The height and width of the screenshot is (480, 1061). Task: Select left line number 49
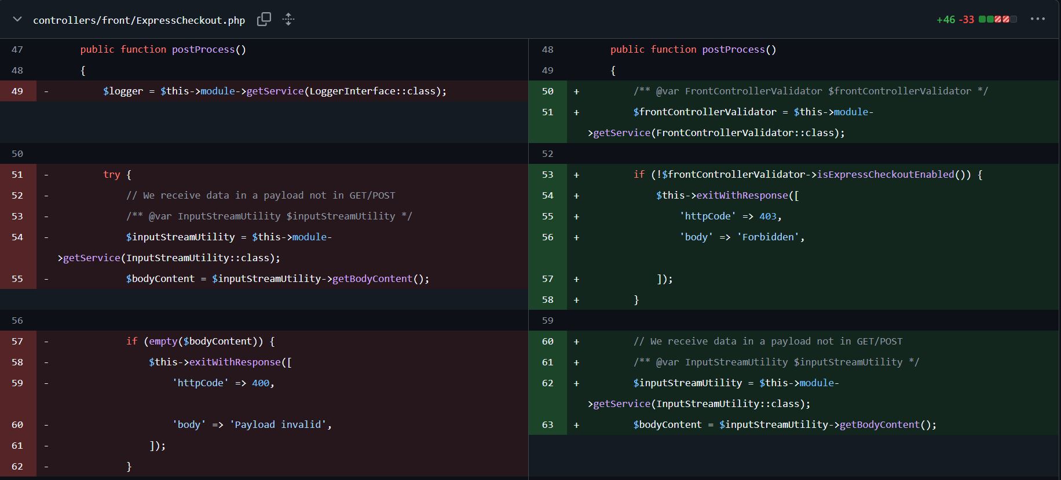click(x=17, y=91)
